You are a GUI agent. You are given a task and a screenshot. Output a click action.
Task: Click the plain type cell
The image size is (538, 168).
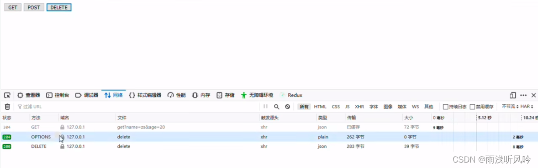coord(323,137)
